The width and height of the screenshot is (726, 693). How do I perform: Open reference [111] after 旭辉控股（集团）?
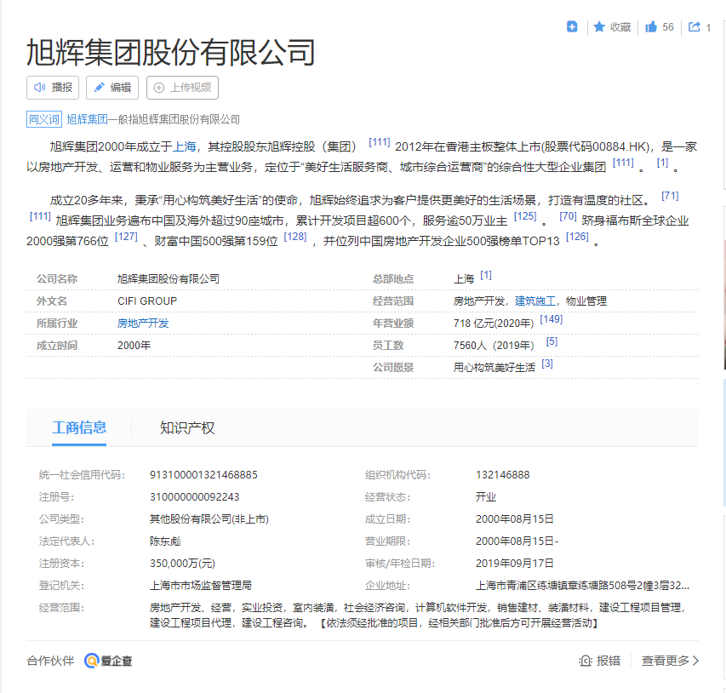click(380, 142)
